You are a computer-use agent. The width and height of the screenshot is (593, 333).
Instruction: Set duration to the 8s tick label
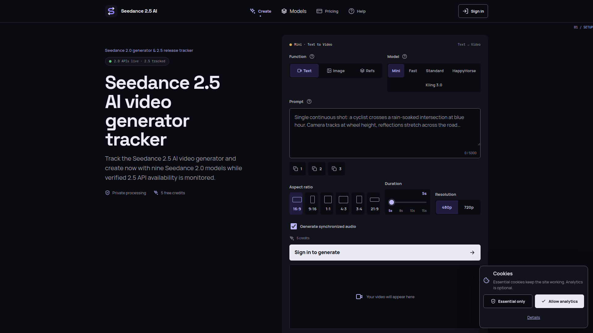point(401,211)
